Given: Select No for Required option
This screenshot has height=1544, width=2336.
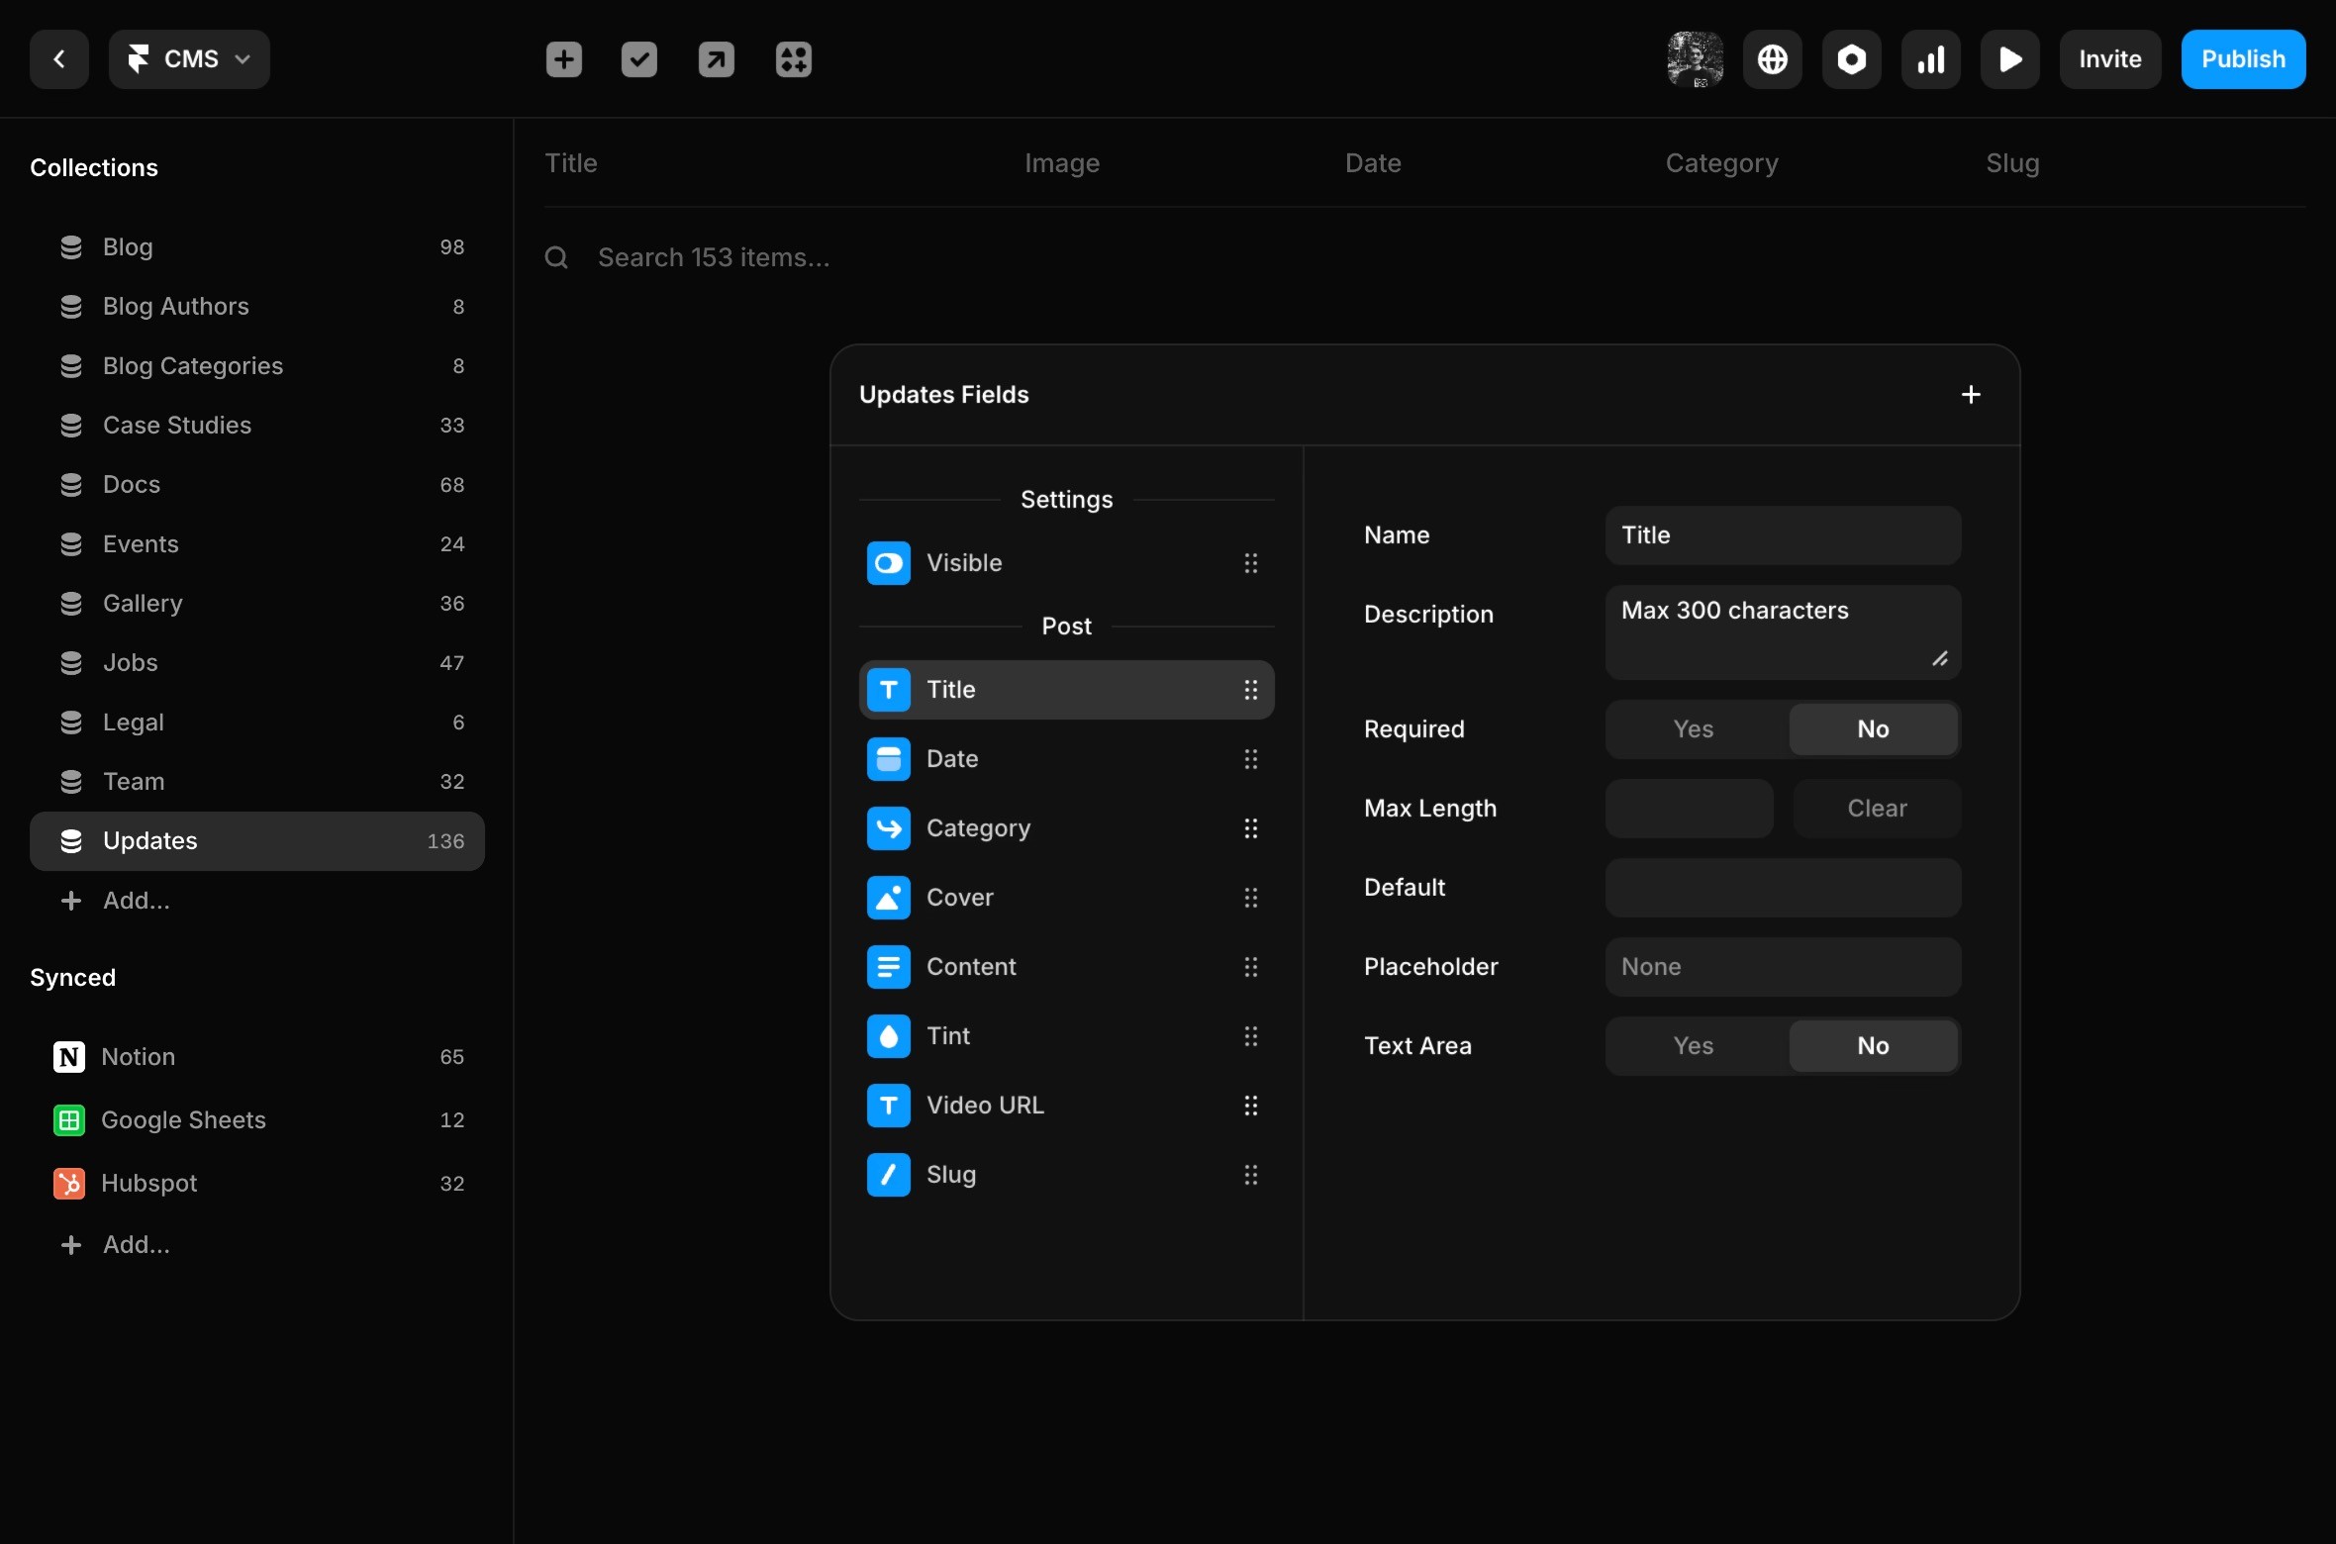Looking at the screenshot, I should point(1873,729).
